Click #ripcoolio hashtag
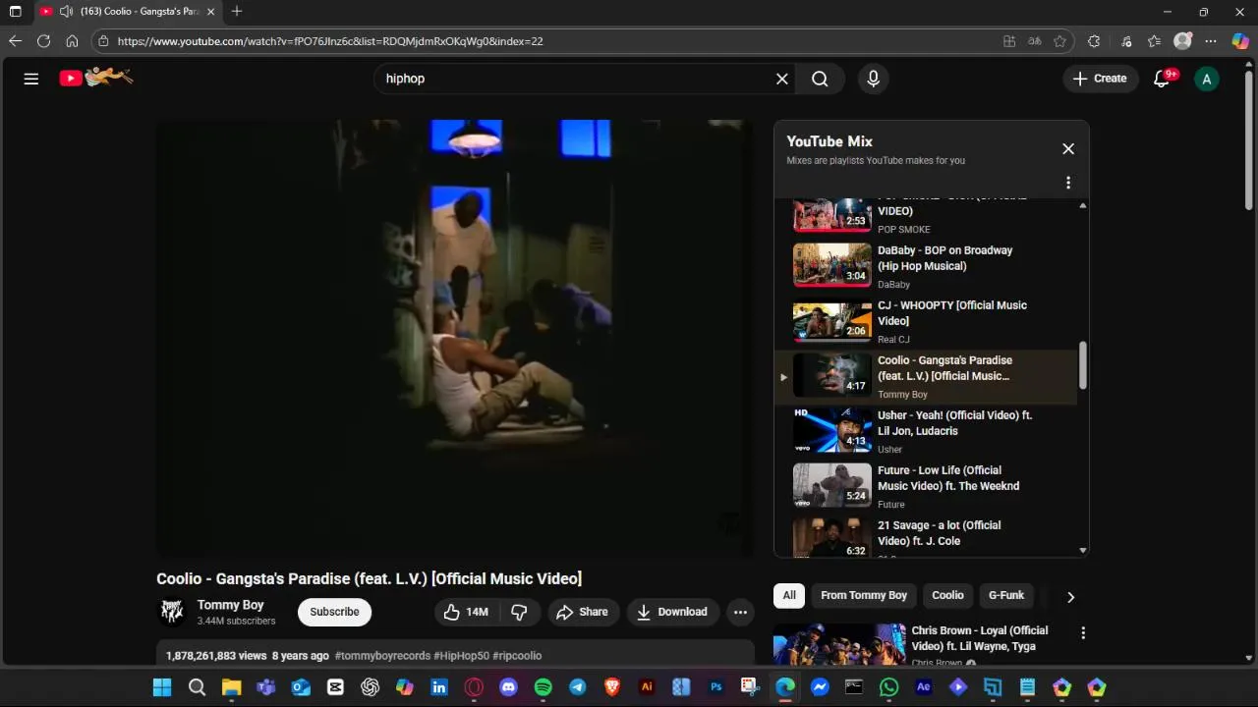 [x=517, y=655]
